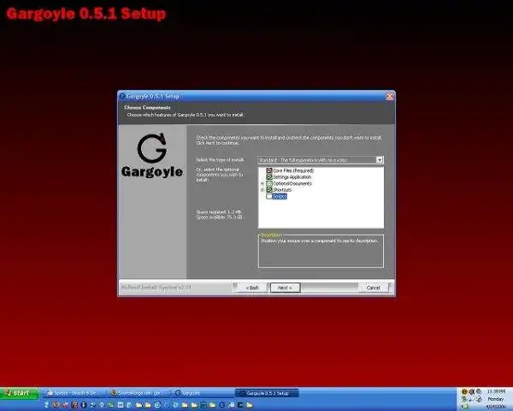The width and height of the screenshot is (513, 411).
Task: Close the Gargoyle 0.5.1 Setup dialog
Action: tap(390, 97)
